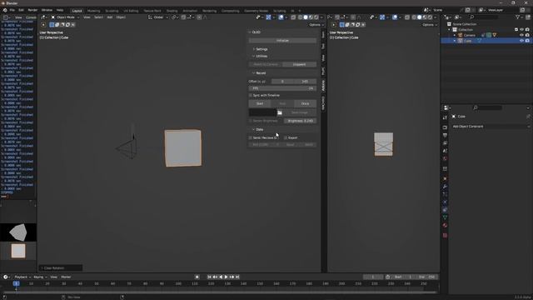Screen dimensions: 533x300
Task: Jump to timeline end frame
Action: coord(237,277)
